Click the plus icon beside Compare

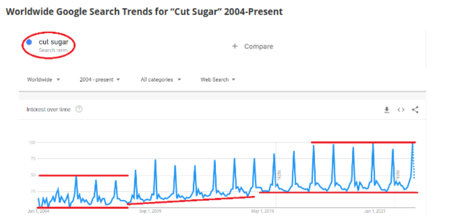[235, 46]
